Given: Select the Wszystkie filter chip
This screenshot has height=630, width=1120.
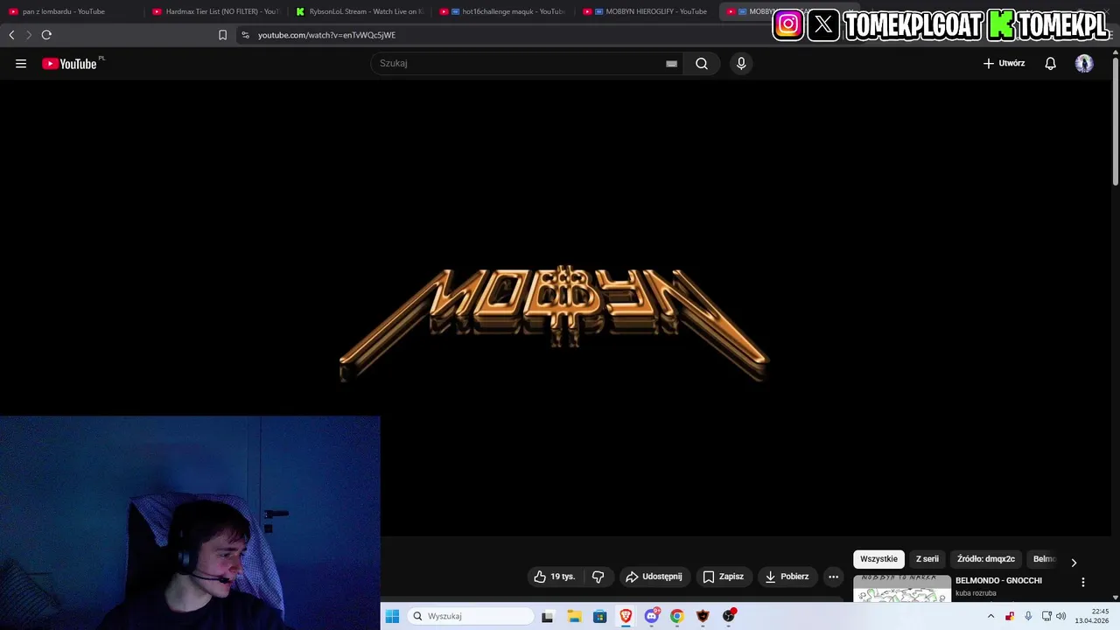Looking at the screenshot, I should [878, 559].
